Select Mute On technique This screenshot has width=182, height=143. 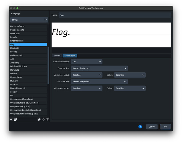(x=28, y=85)
